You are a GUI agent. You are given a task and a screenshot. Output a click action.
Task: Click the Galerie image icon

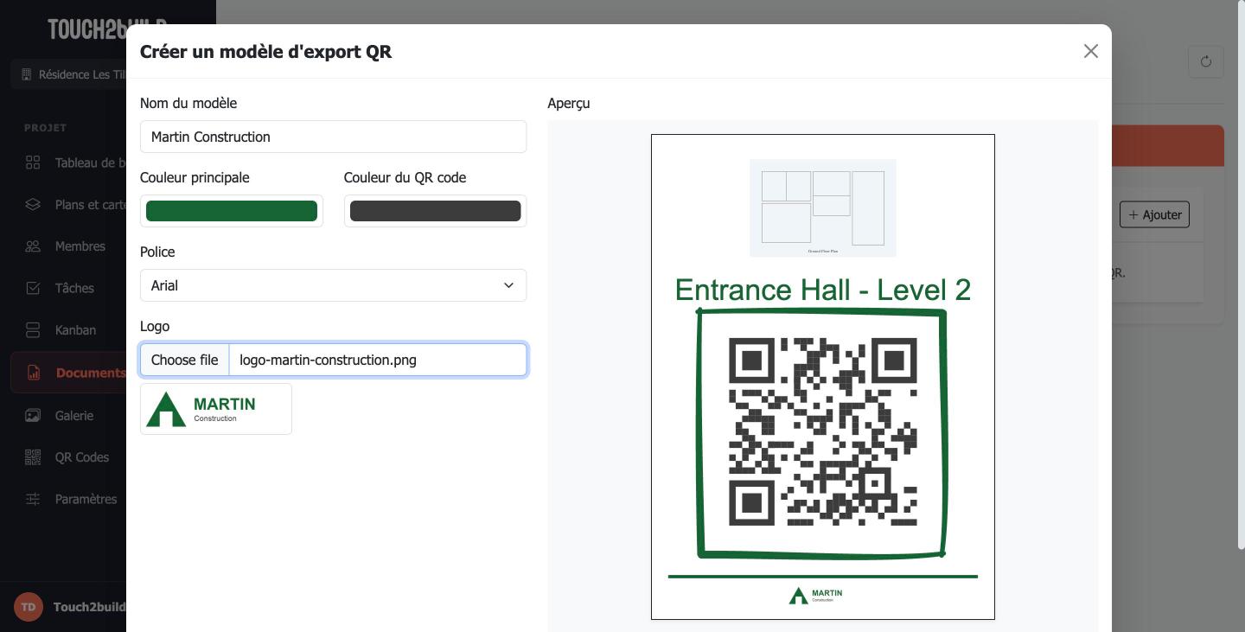pos(33,415)
